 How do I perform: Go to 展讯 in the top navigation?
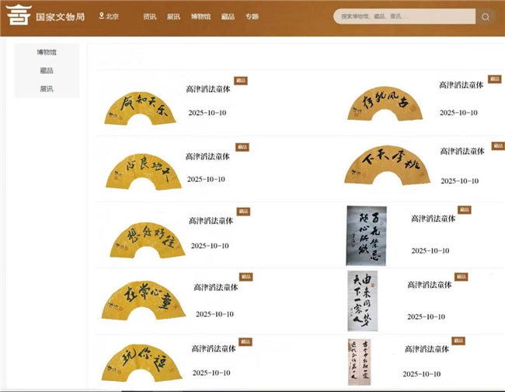[173, 16]
